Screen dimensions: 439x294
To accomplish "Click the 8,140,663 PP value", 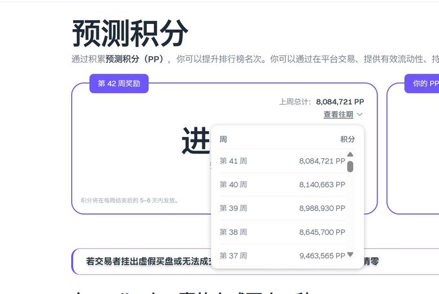I will point(322,185).
